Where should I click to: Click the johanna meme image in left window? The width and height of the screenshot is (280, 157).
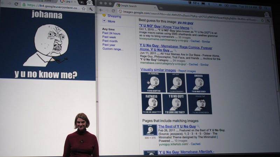click(x=48, y=44)
